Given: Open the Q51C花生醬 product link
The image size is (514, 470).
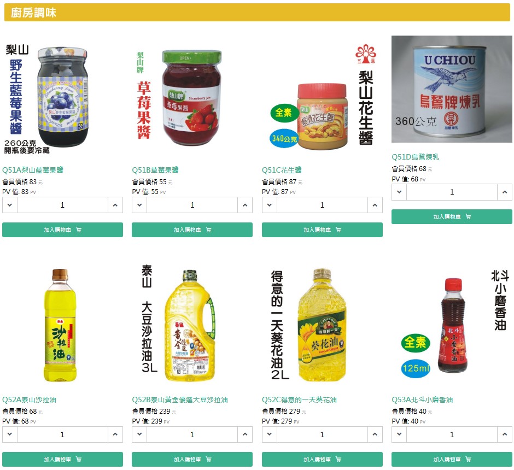Looking at the screenshot, I should click(x=282, y=170).
